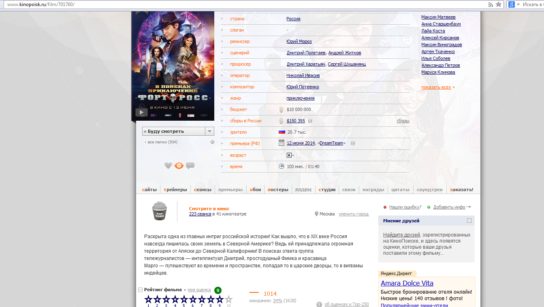Open country link Россия
Screen dimensions: 544x307
point(293,19)
